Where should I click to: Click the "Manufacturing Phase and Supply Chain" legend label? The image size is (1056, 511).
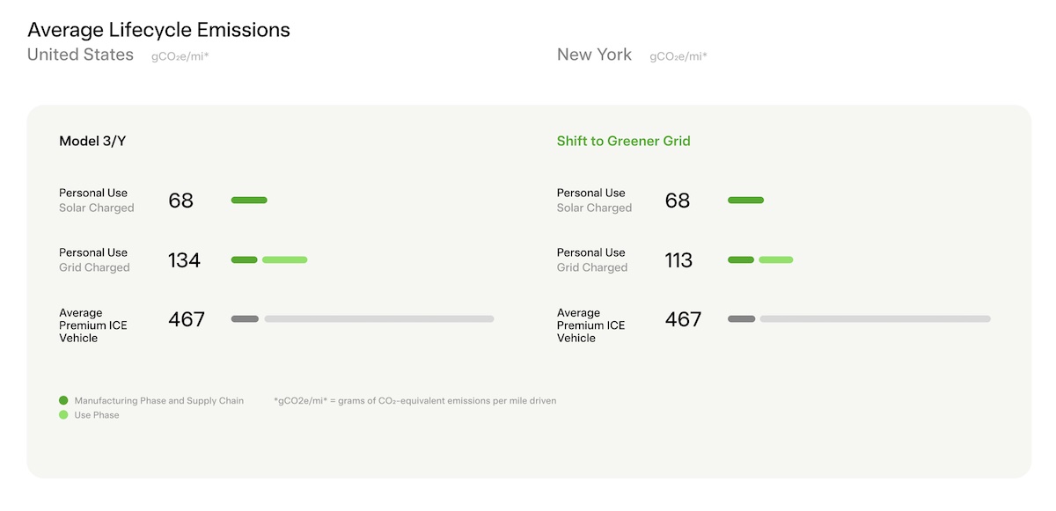[159, 401]
